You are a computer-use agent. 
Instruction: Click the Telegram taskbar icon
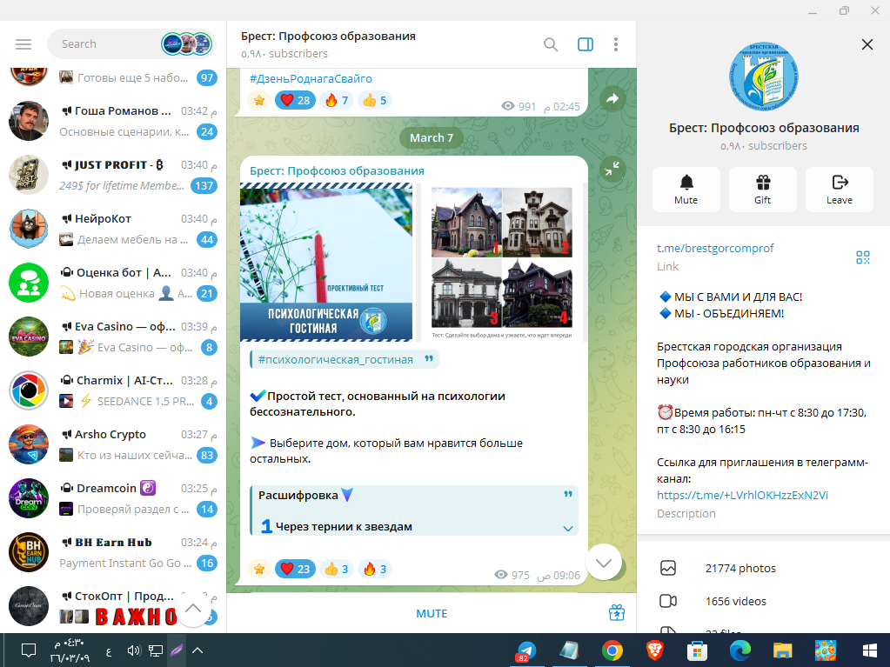(x=526, y=650)
